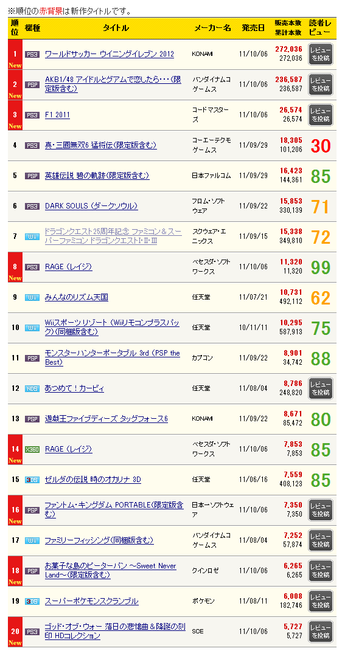The width and height of the screenshot is (342, 651).
Task: Post a review for あつめて!カービィ
Action: tap(320, 388)
